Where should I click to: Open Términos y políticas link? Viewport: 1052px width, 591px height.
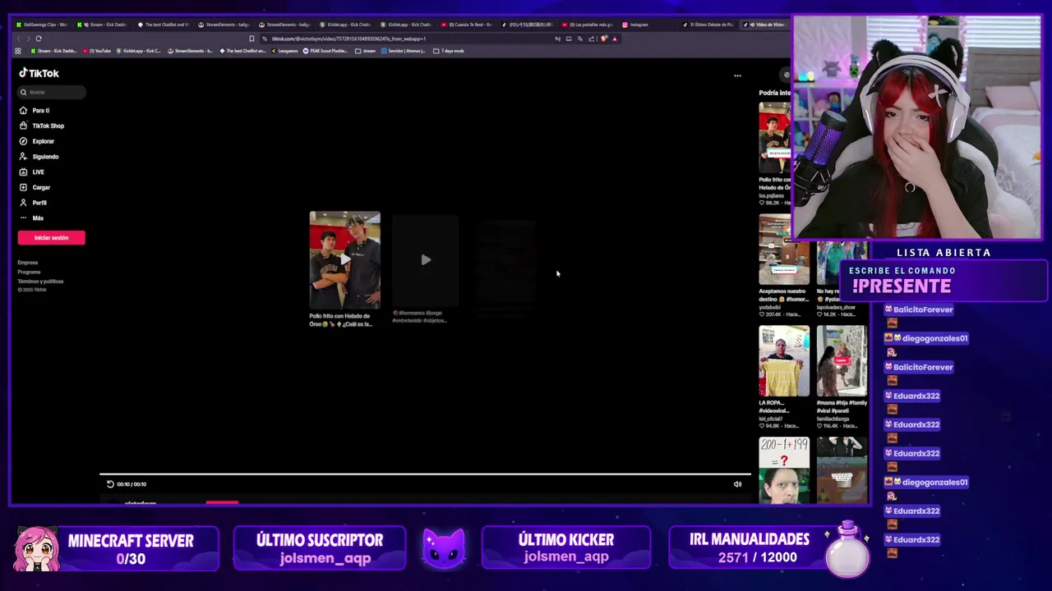point(40,281)
